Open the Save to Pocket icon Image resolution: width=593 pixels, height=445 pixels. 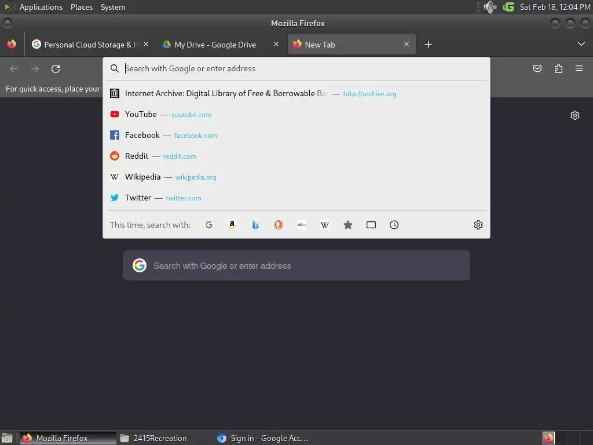(537, 68)
